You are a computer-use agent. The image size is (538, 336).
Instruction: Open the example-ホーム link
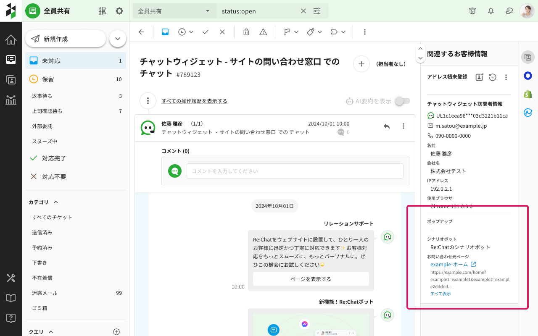pos(449,264)
